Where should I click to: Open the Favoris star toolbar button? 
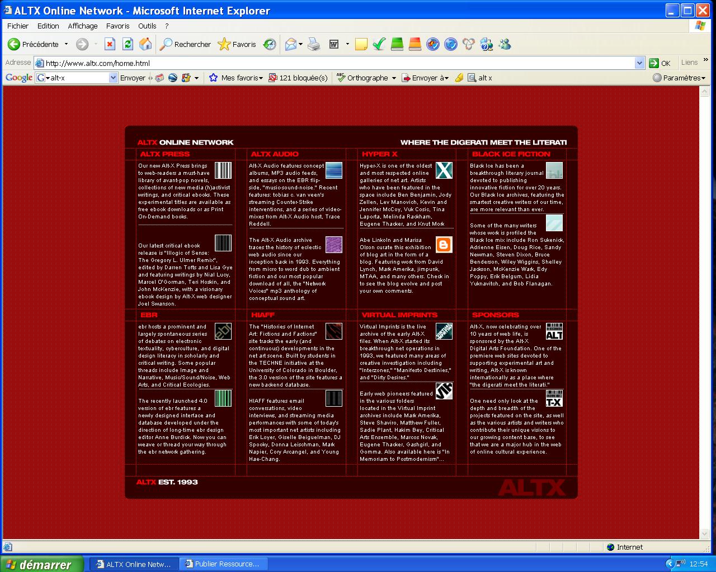[x=237, y=44]
